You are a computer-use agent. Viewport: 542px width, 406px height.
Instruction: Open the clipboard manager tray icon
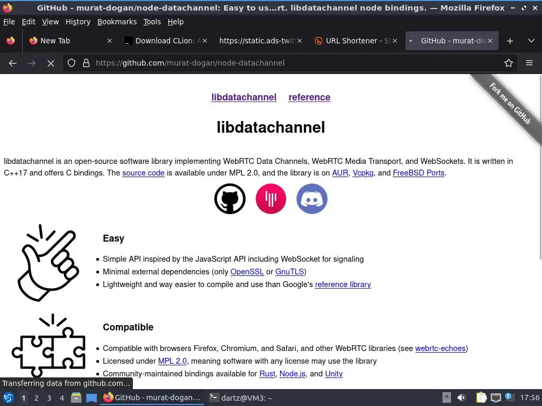click(481, 398)
